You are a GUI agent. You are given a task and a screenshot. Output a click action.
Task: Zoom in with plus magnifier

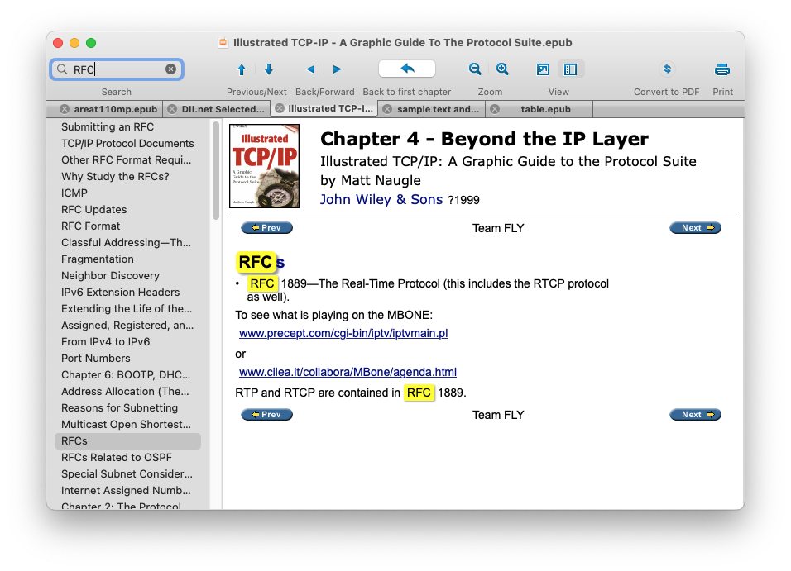[502, 69]
